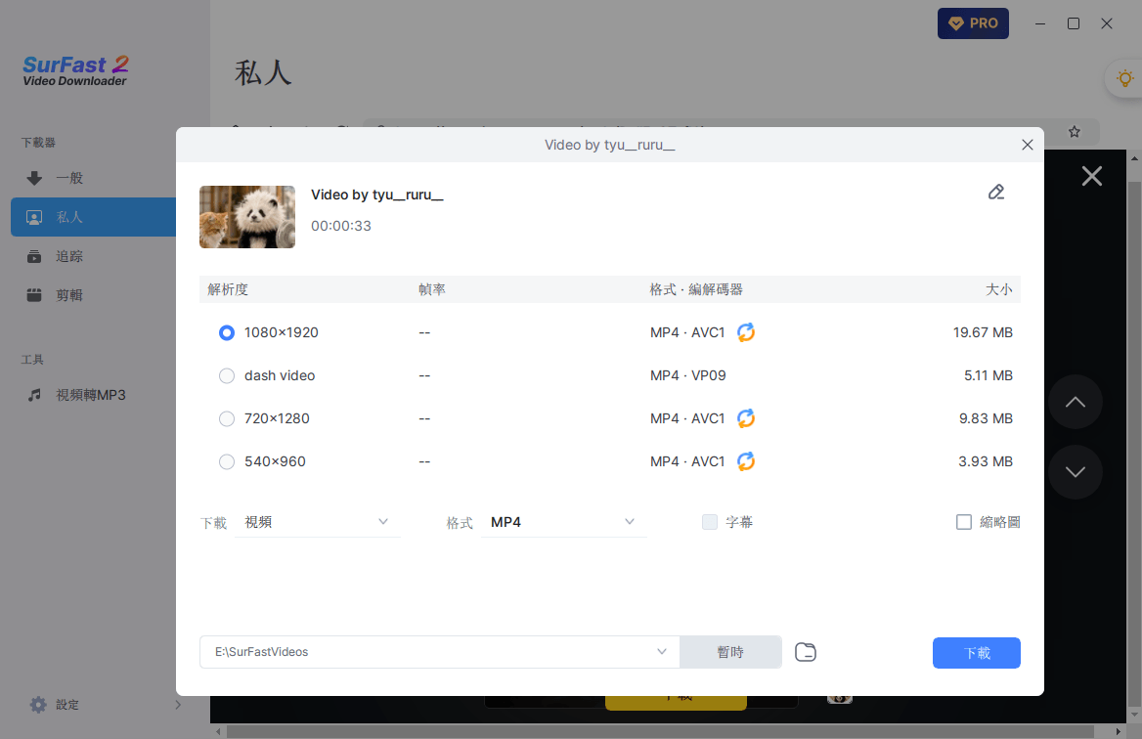Open the 格式 MP4 format dropdown

click(x=564, y=522)
